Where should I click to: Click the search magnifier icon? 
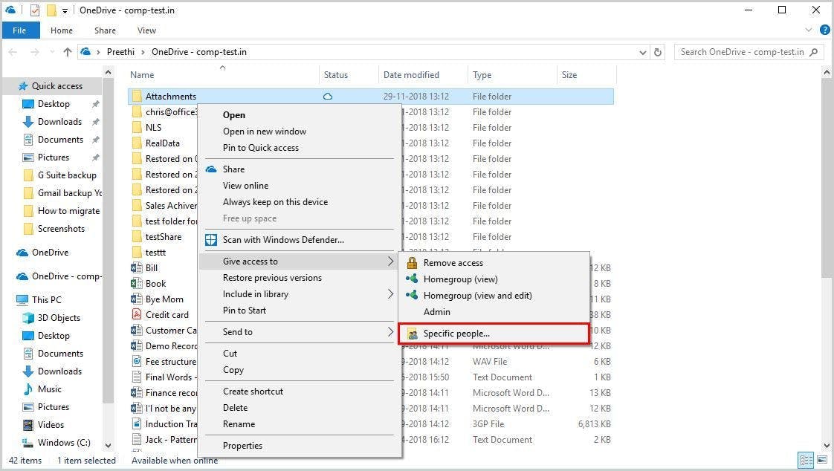tap(813, 52)
